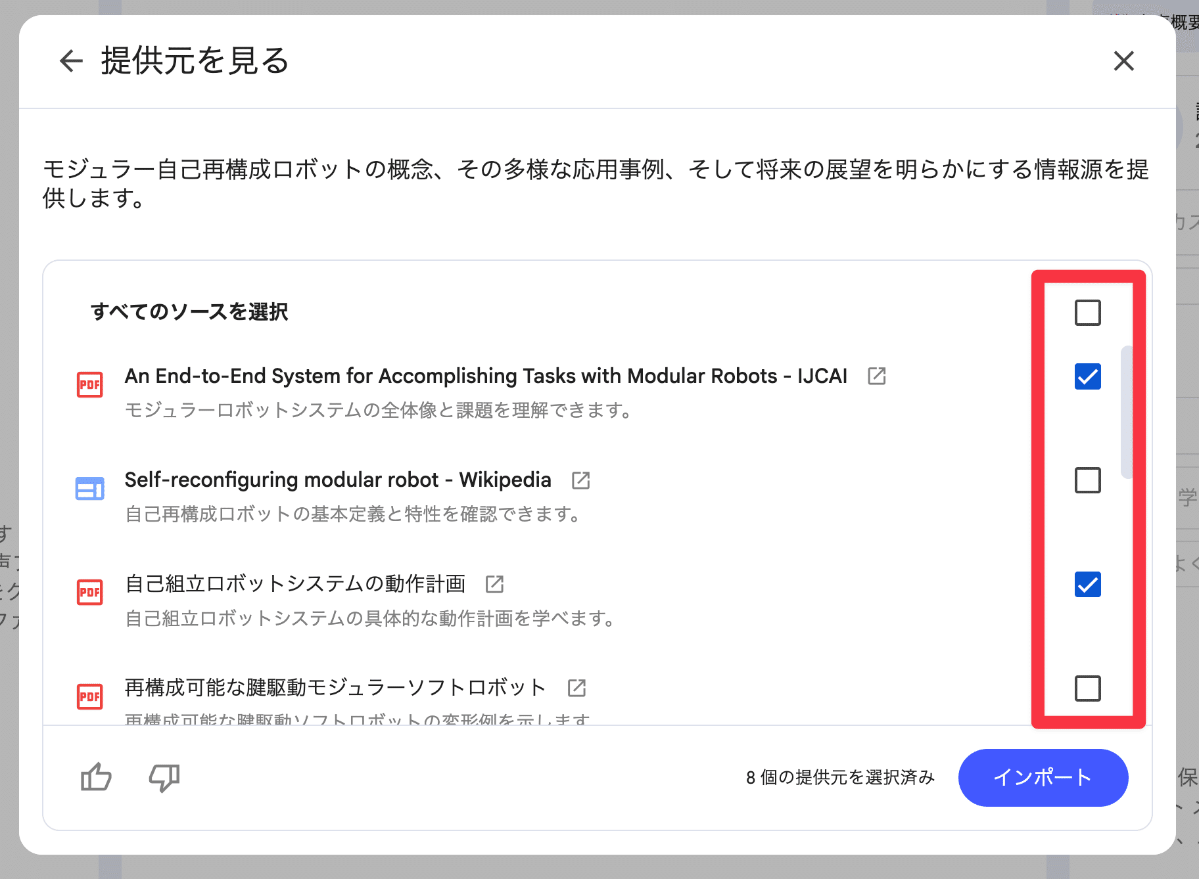Click PDF icon of 自己組立ロボットシステムの動作計画
Viewport: 1199px width, 879px height.
click(90, 592)
